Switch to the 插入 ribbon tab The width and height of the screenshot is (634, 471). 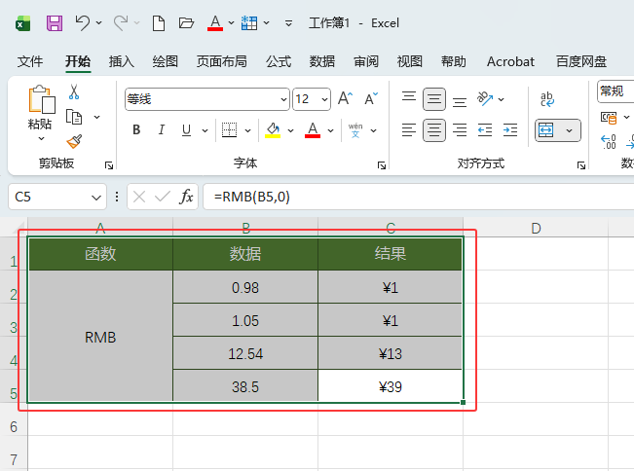pos(122,61)
